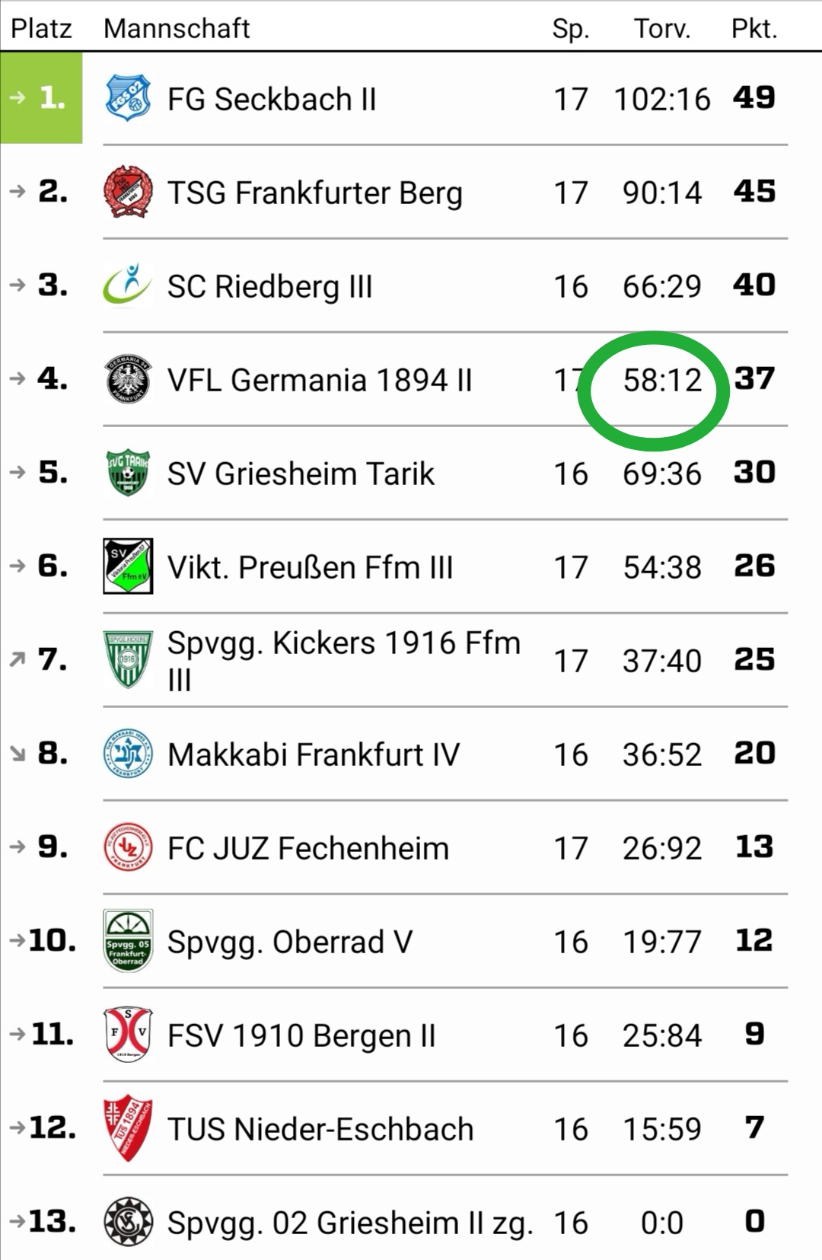Select the Platz column header
822x1260 pixels.
click(x=41, y=29)
